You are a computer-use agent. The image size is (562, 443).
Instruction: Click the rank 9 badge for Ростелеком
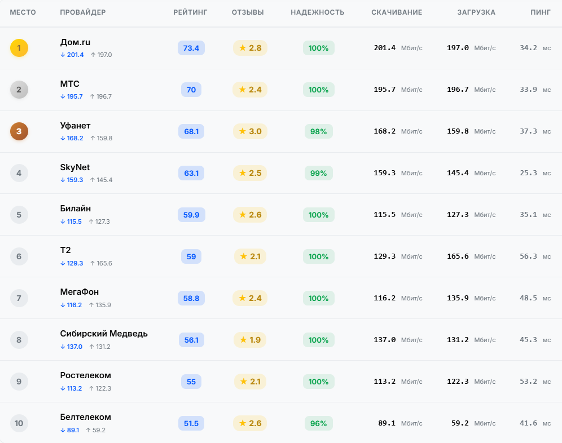[x=19, y=382]
